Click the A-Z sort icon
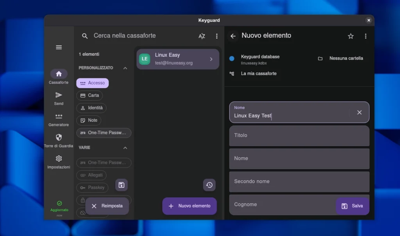Viewport: 400px width, 236px height. (202, 36)
